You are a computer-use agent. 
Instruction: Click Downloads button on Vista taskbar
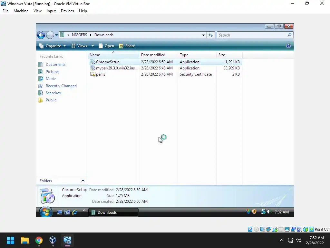click(113, 212)
